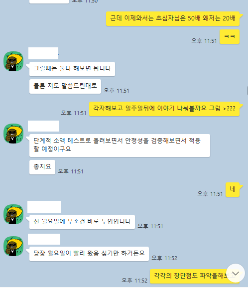Click redacted sender name above '전 월요일에' message

44,207
